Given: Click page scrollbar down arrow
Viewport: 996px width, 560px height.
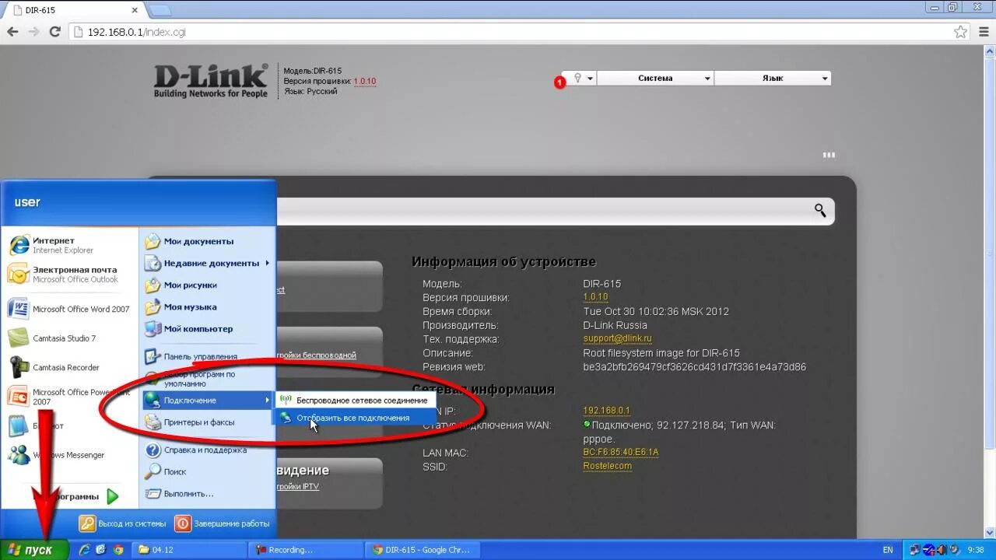Looking at the screenshot, I should 990,533.
